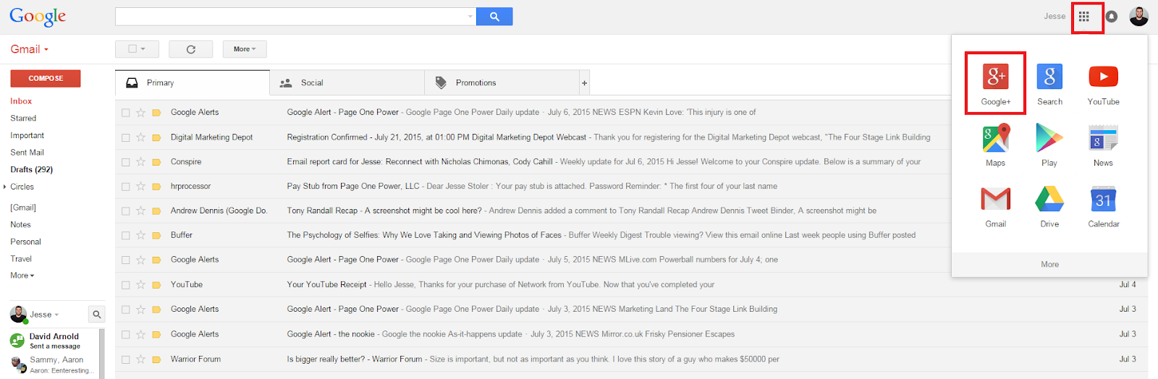Click the Compose button

[x=46, y=78]
